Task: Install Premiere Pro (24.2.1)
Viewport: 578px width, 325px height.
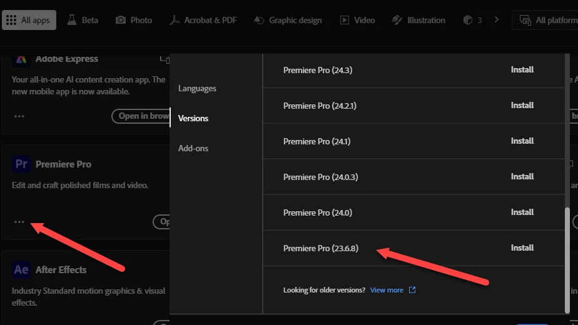Action: click(x=522, y=106)
